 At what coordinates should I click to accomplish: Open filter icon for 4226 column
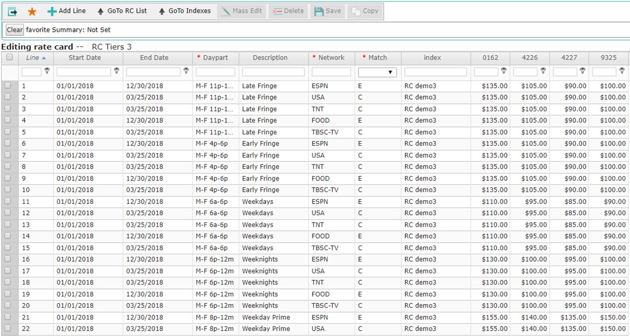[x=543, y=71]
